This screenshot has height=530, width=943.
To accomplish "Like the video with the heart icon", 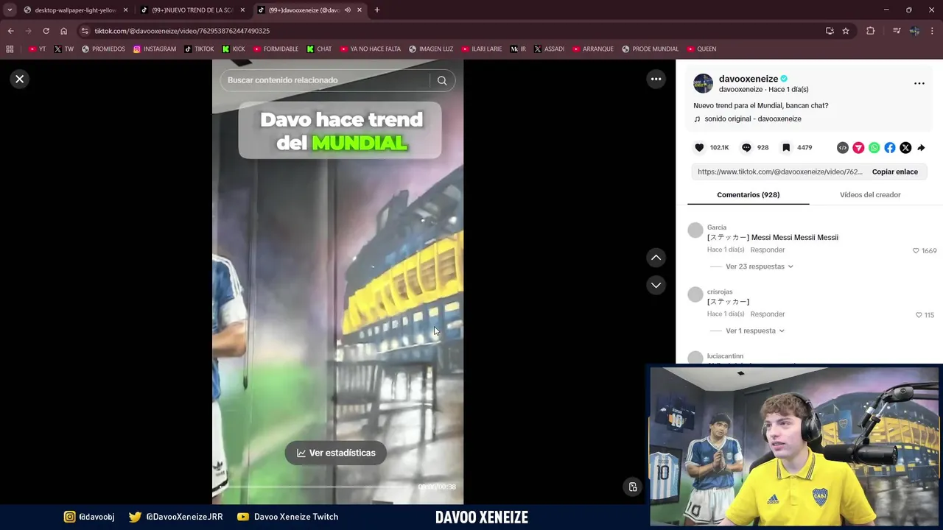I will pos(700,147).
